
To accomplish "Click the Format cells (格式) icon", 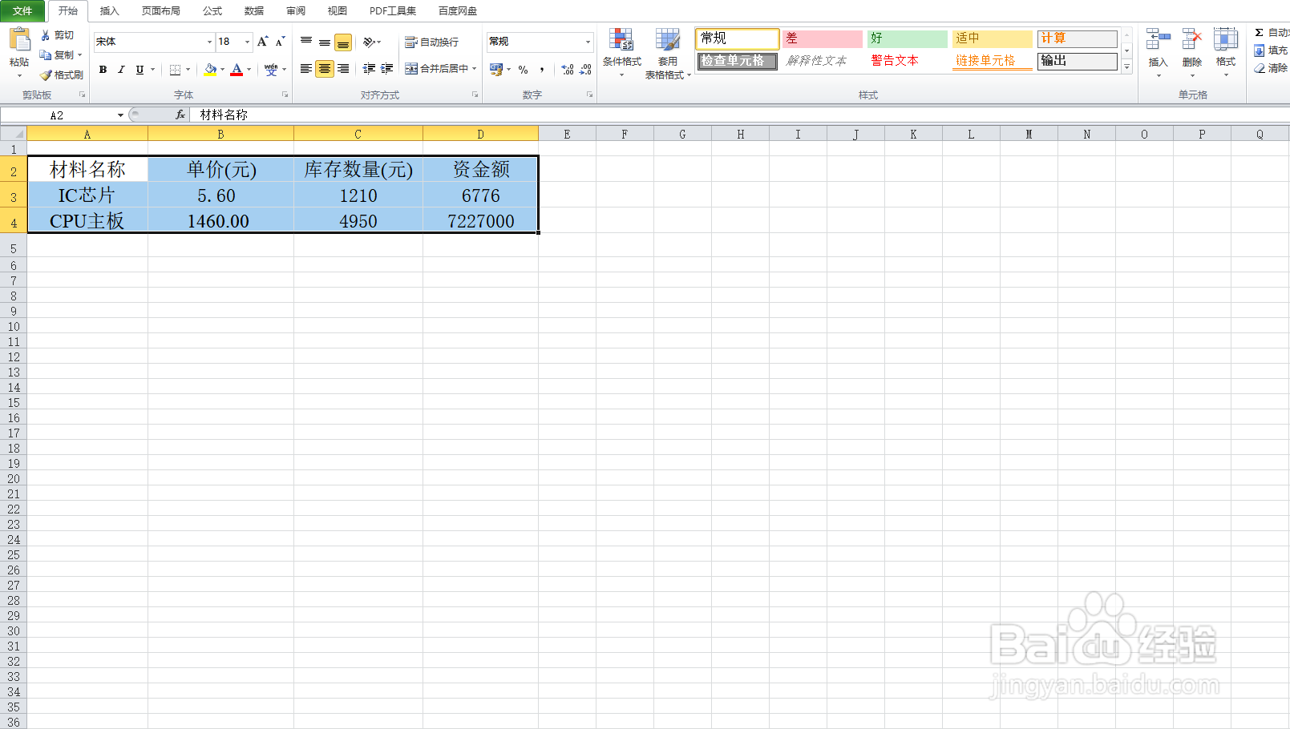I will coord(1226,40).
